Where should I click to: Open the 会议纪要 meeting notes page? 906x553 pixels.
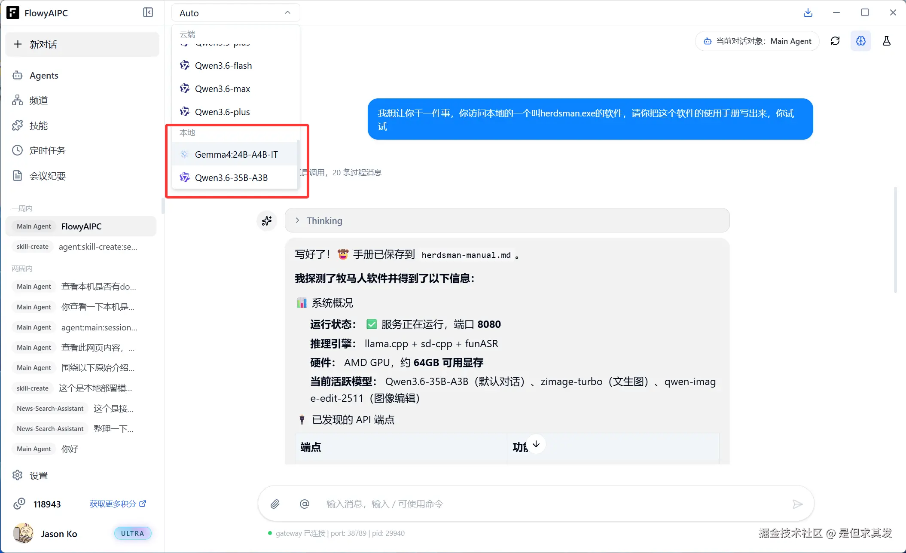(82, 176)
